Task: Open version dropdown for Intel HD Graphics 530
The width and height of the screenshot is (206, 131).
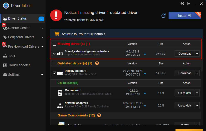Action: [x=145, y=74]
